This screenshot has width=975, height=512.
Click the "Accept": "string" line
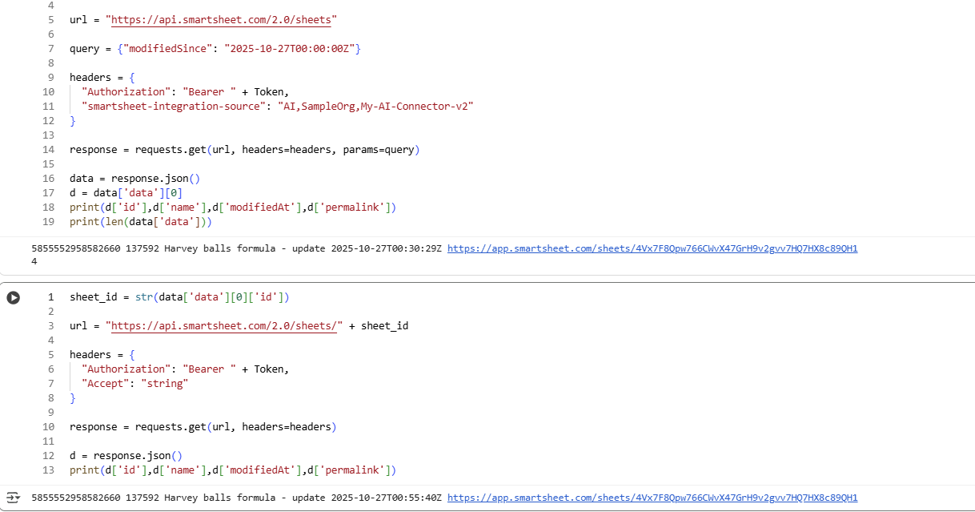pos(134,384)
